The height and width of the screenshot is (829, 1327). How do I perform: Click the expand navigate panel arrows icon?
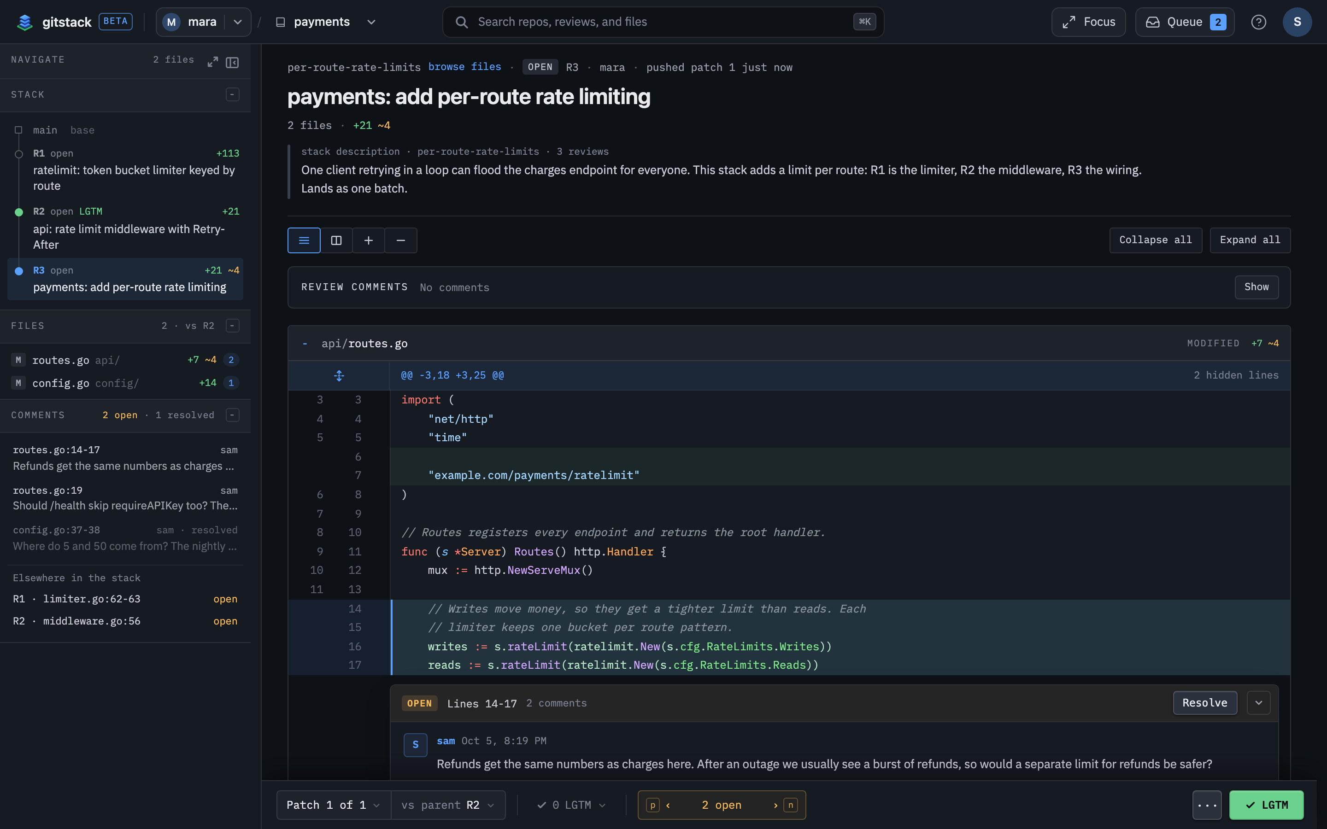[213, 62]
